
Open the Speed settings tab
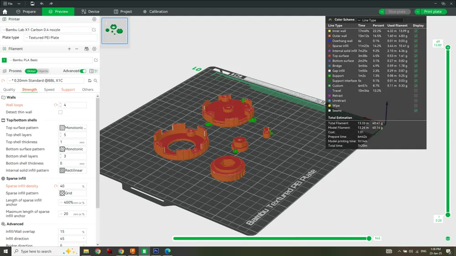pyautogui.click(x=49, y=89)
